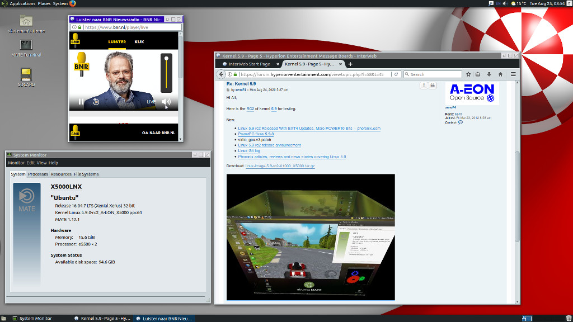The image size is (573, 322).
Task: Open the System menu in the top panel
Action: pos(60,3)
